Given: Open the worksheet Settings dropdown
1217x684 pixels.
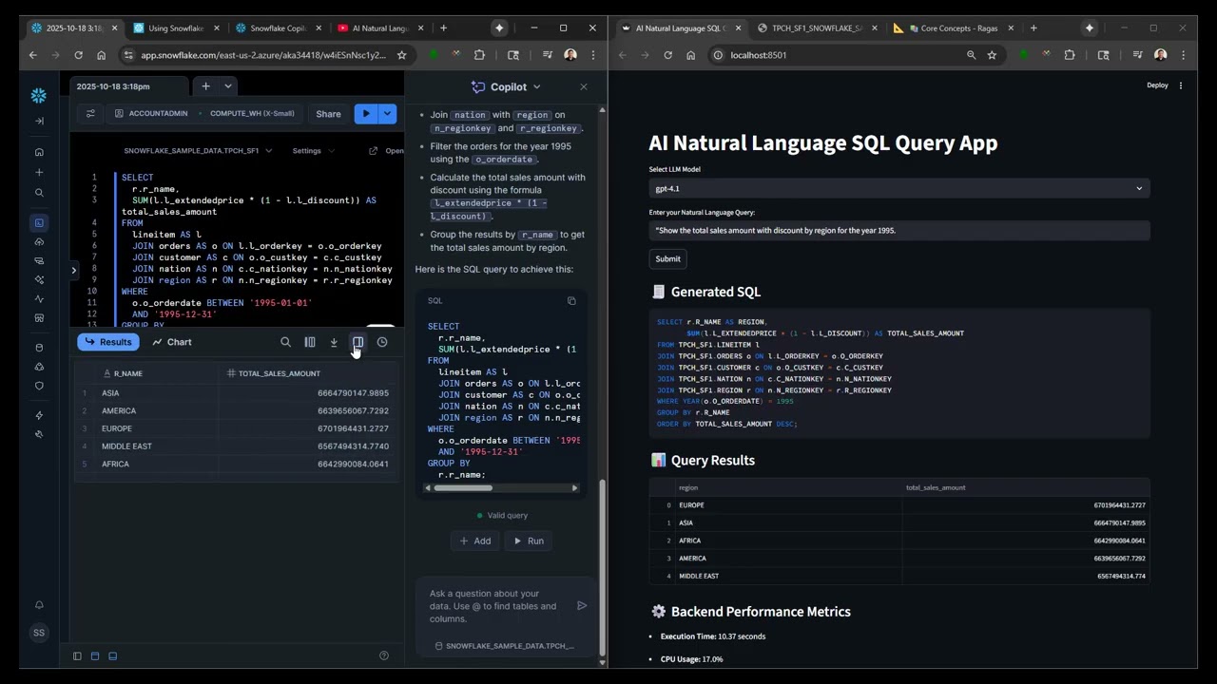Looking at the screenshot, I should (x=313, y=150).
